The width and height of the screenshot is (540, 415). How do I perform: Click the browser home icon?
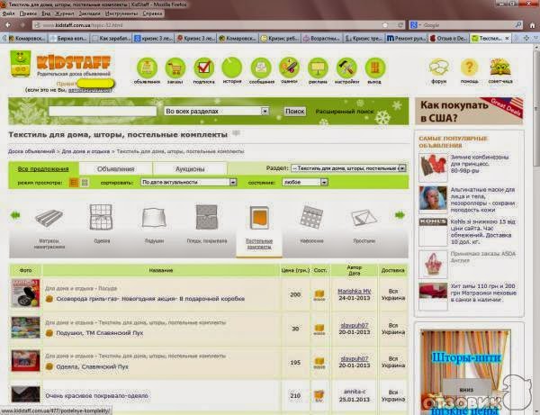point(533,25)
